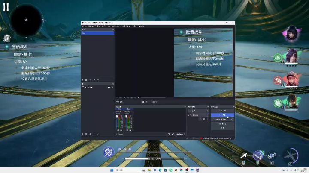Expand hidden system tray icons chevron
309x173 pixels.
(279, 170)
